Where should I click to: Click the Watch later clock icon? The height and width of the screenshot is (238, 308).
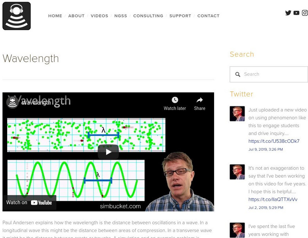[175, 100]
